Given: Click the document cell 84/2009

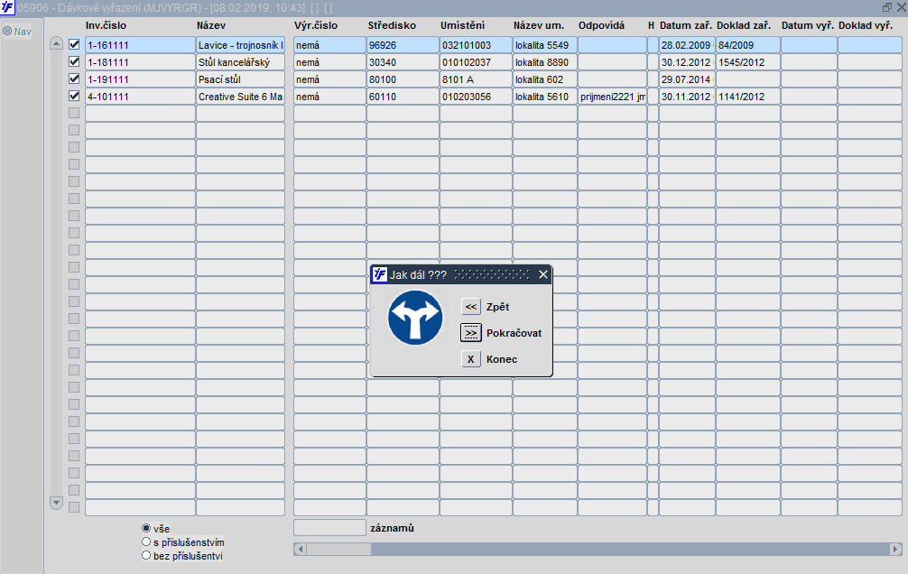Looking at the screenshot, I should (x=748, y=45).
